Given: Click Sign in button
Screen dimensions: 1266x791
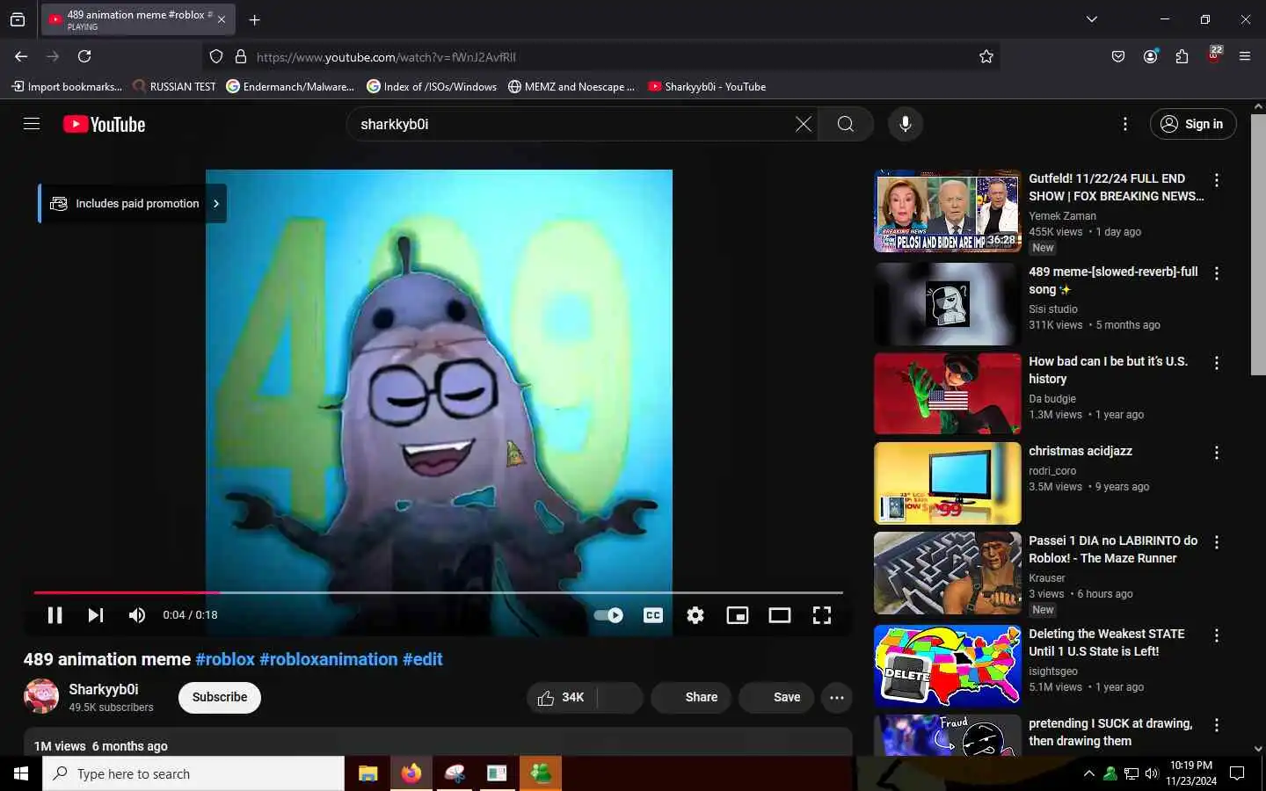Looking at the screenshot, I should tap(1193, 124).
